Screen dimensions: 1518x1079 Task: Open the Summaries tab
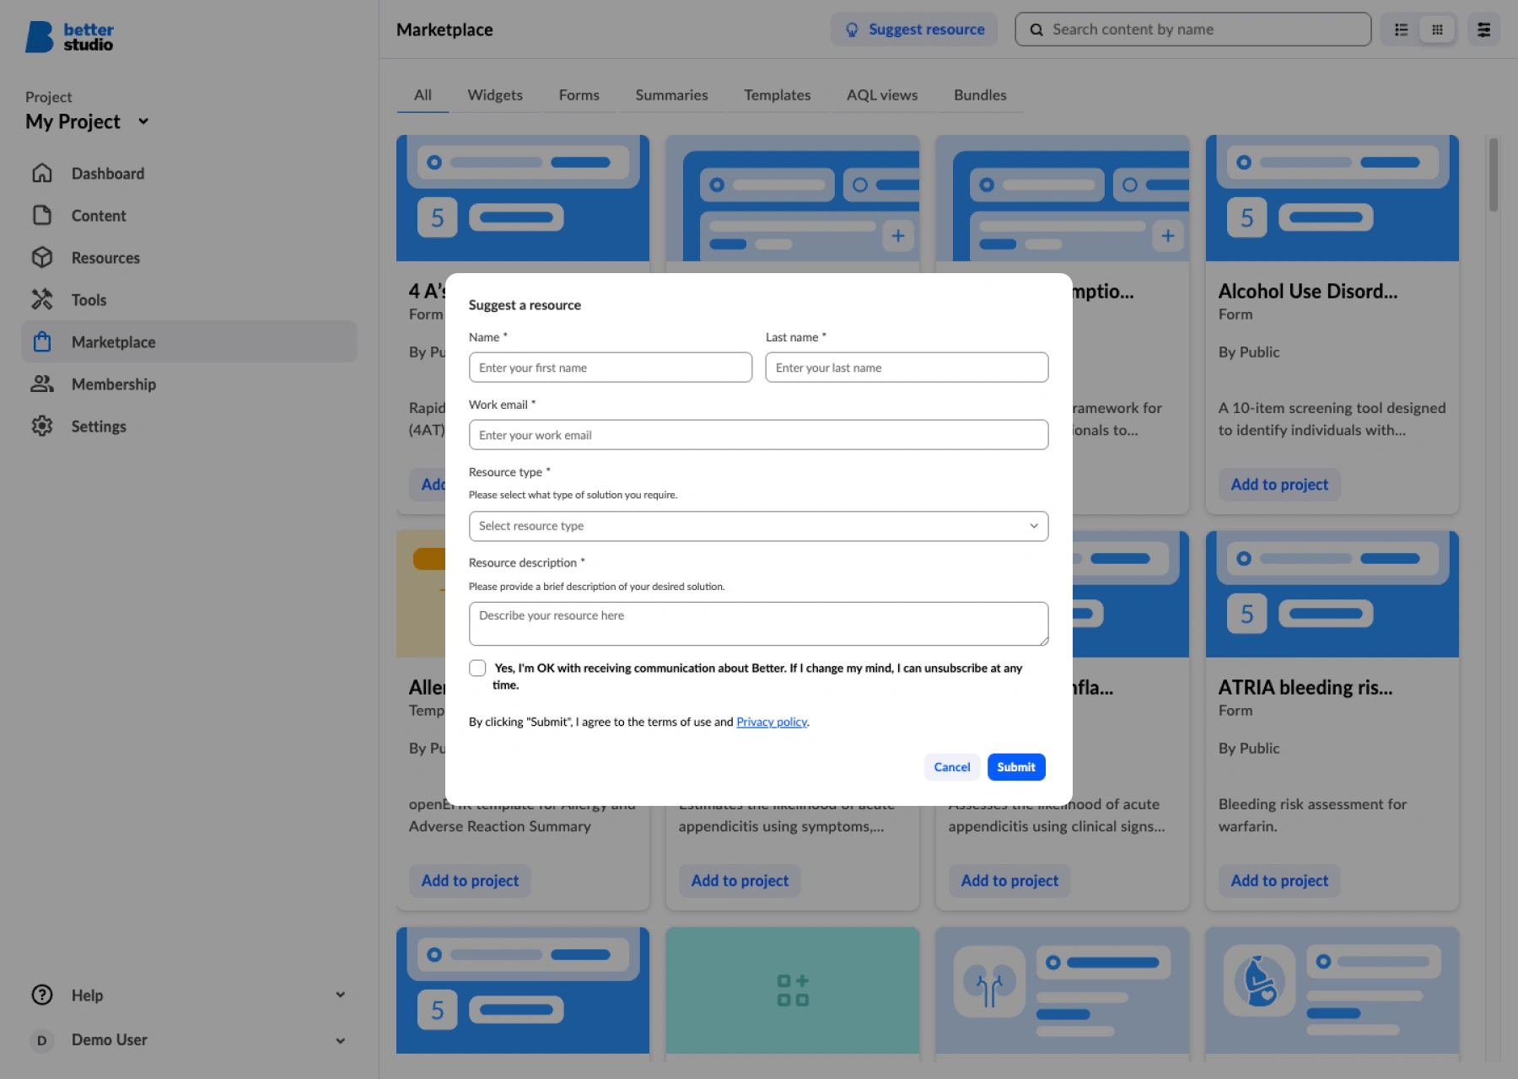pos(671,95)
